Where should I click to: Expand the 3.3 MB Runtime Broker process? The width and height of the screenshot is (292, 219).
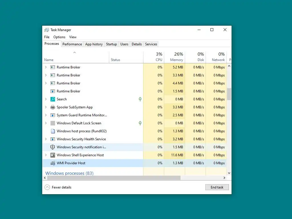pos(46,75)
